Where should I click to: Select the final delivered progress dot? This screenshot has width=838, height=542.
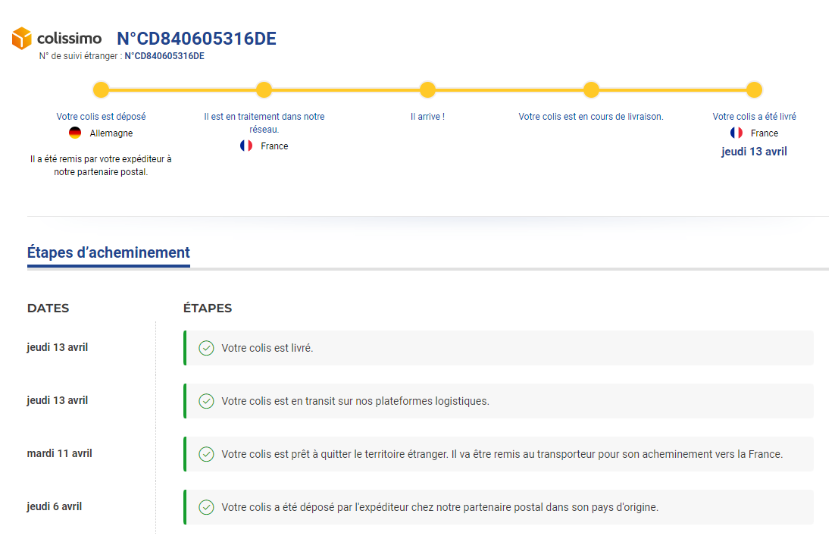click(754, 90)
